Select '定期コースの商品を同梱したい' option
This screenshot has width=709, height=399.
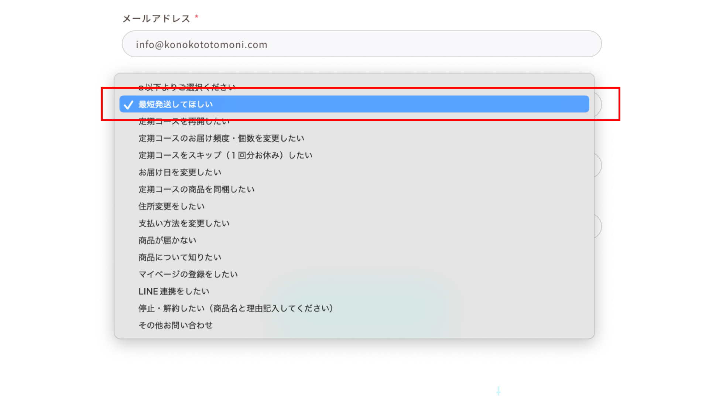click(354, 189)
